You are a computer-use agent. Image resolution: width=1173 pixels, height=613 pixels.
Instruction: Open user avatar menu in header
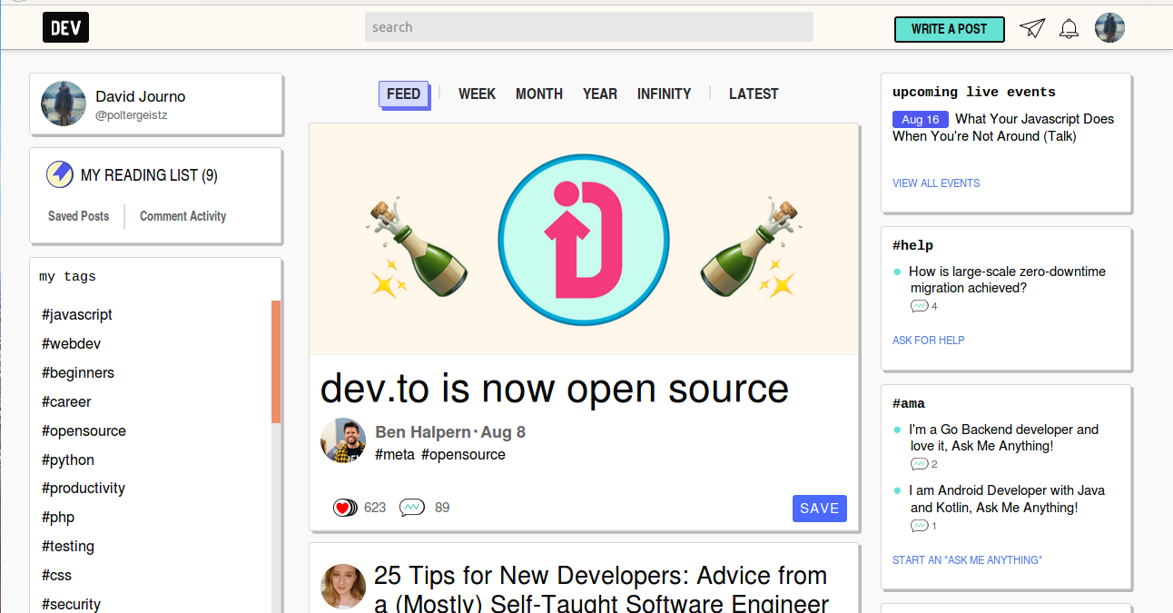[x=1109, y=28]
